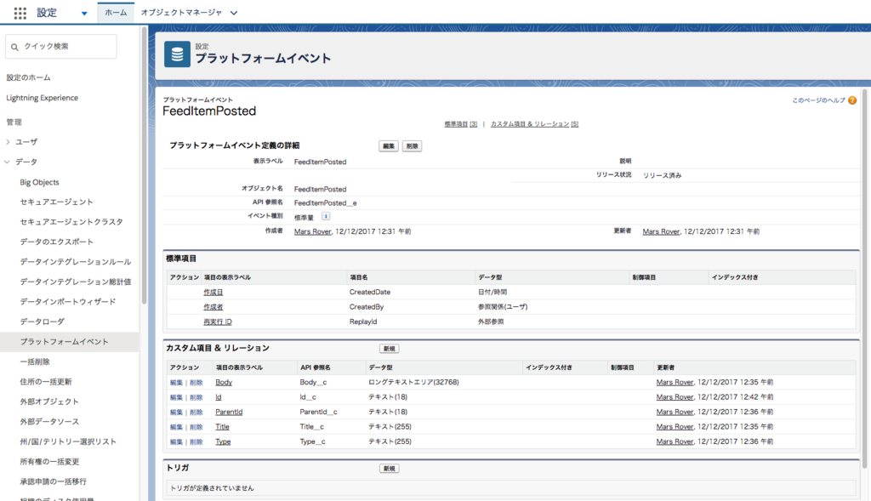Open the Body custom field link
This screenshot has width=871, height=501.
pos(224,383)
